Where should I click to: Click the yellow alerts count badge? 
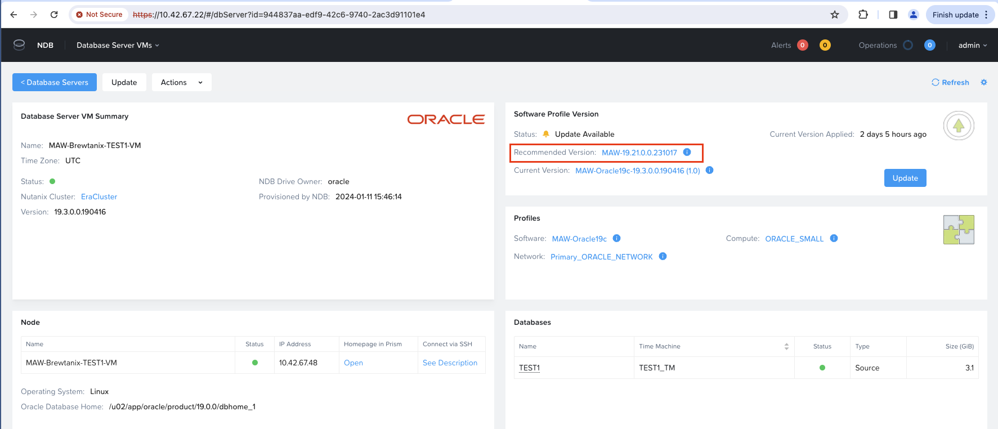(825, 45)
